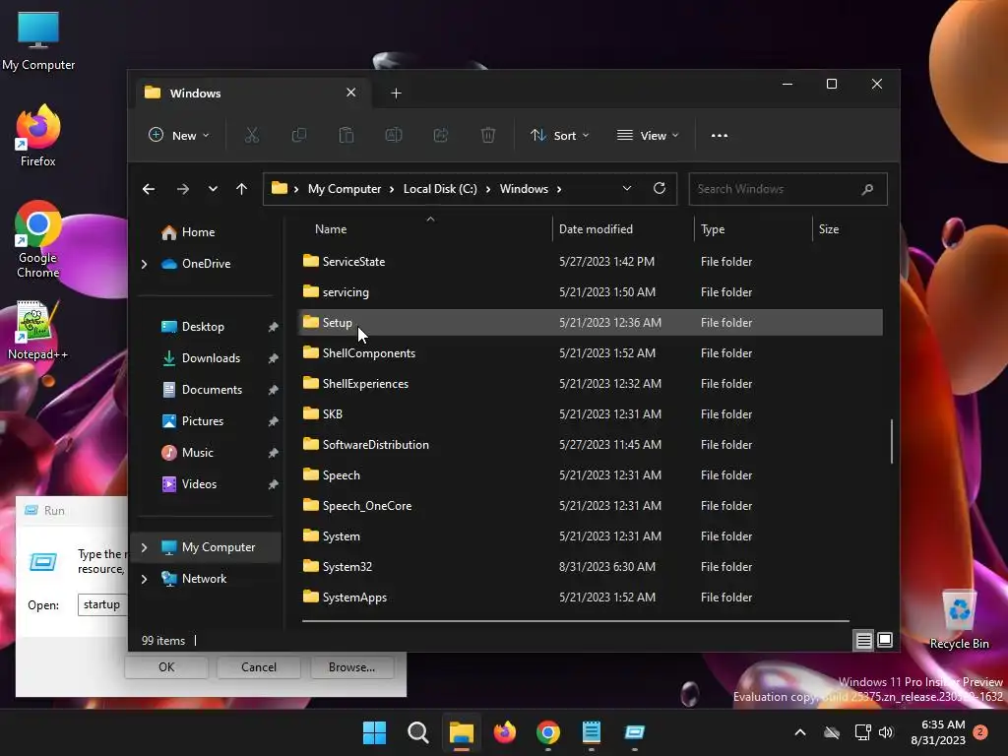The image size is (1008, 756).
Task: Click the Cut scissors icon in toolbar
Action: coord(251,135)
